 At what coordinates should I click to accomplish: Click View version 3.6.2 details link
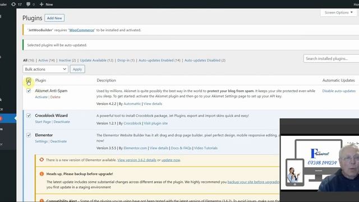pos(137,160)
